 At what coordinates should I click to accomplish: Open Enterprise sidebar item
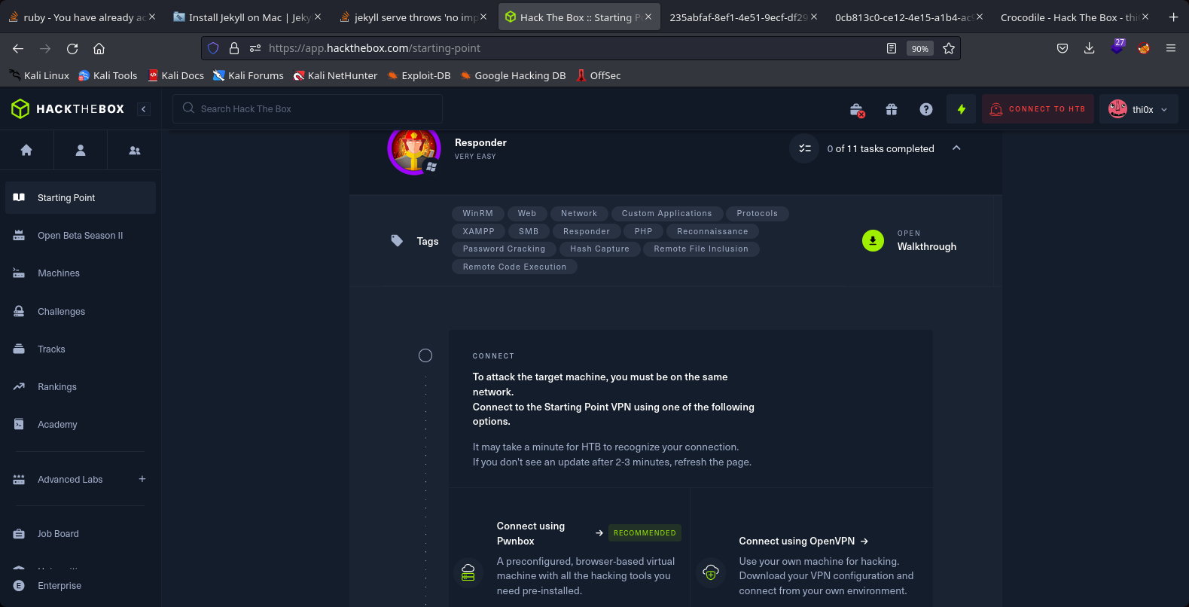(81, 585)
